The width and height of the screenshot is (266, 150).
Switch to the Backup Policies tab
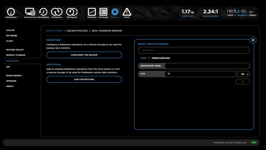(77, 31)
